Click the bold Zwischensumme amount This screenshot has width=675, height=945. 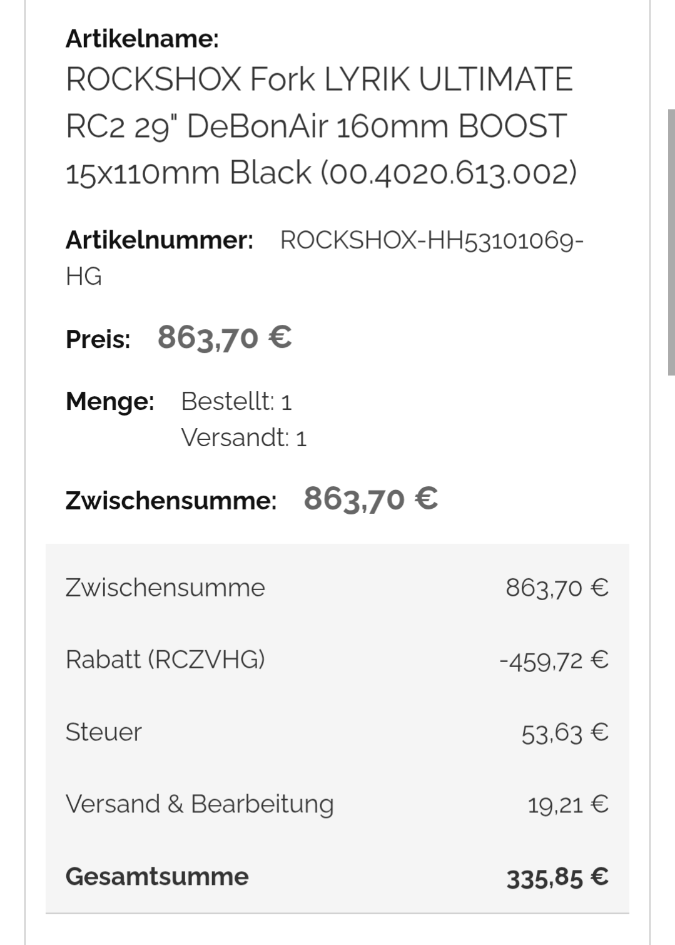tap(371, 499)
